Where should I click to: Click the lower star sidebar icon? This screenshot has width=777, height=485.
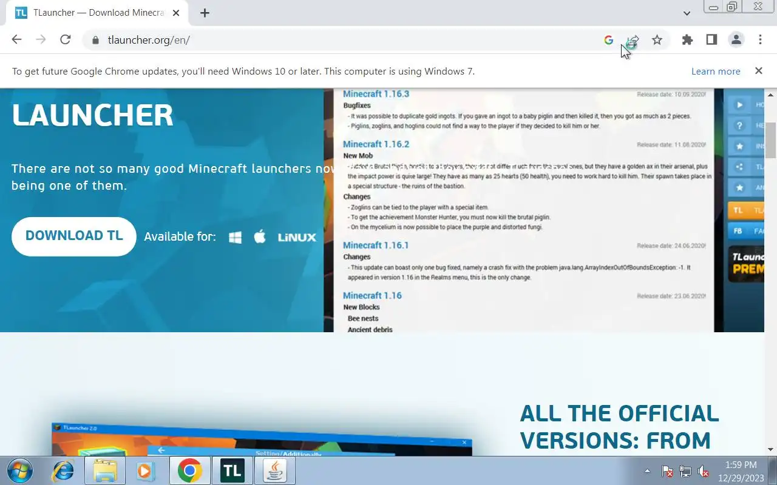tap(739, 187)
